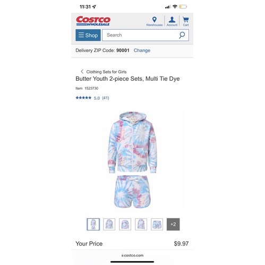
Task: Click the search magnifier icon
Action: tap(182, 35)
